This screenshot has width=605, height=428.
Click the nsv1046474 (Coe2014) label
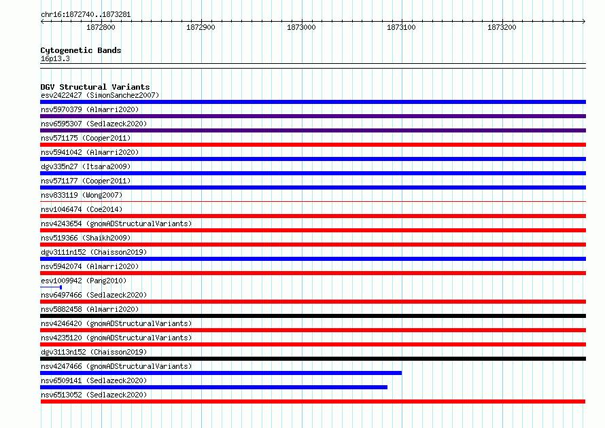click(x=82, y=209)
